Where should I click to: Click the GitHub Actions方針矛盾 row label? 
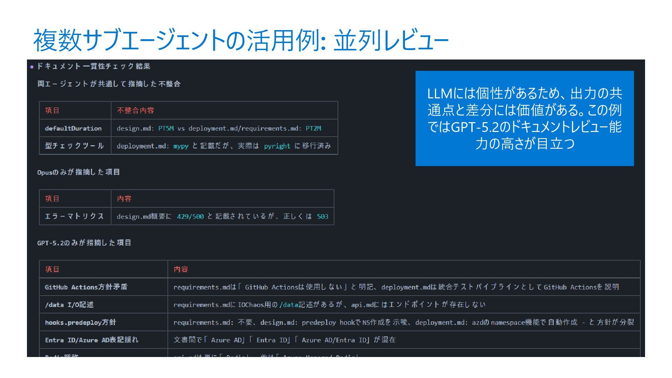(x=86, y=287)
